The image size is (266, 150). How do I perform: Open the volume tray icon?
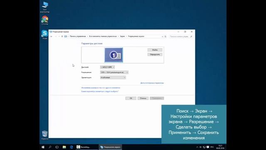(x=201, y=147)
